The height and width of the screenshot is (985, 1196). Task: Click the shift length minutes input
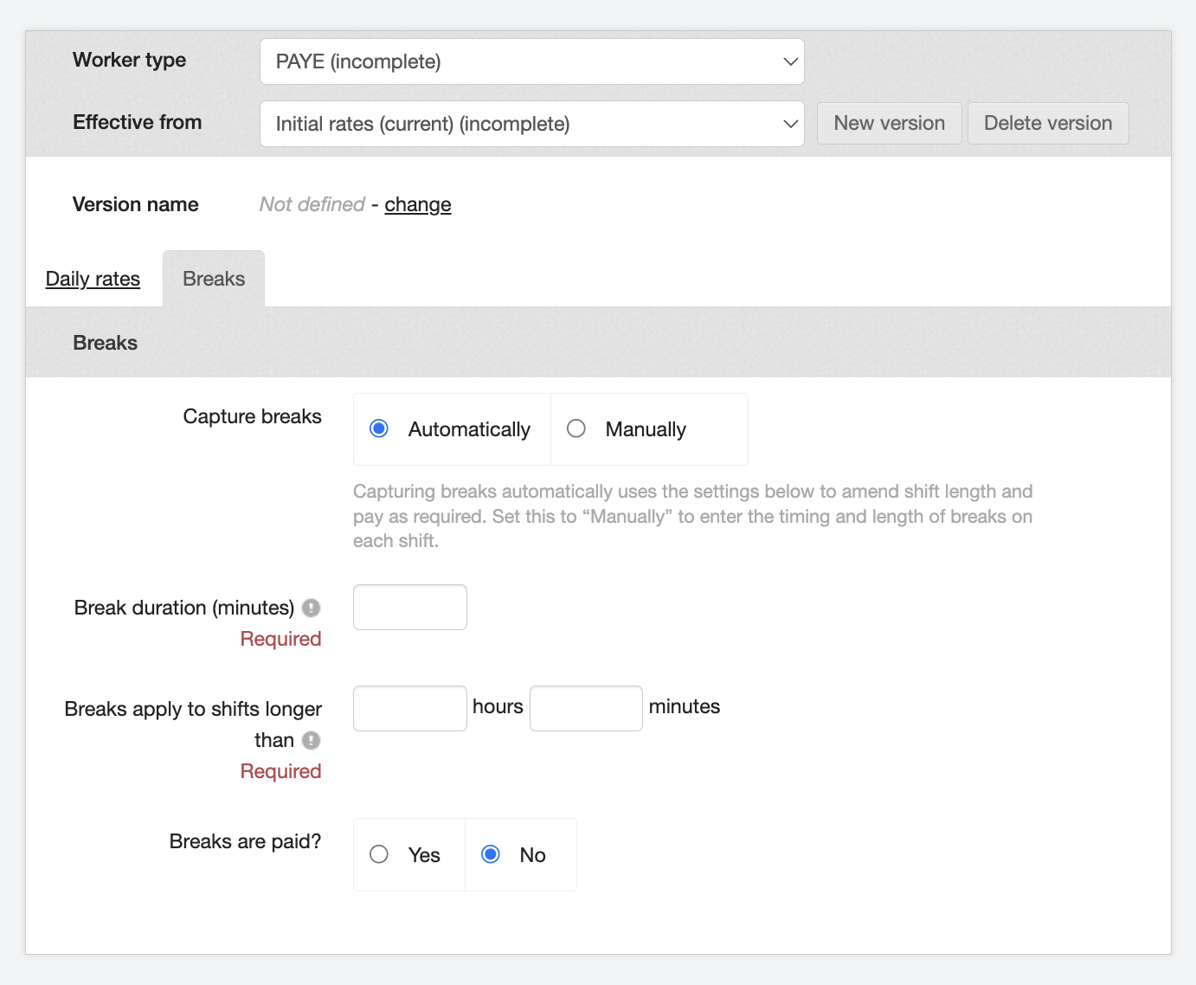[x=586, y=708]
